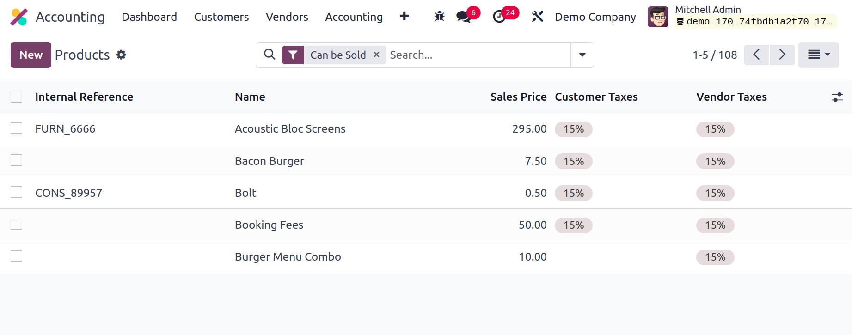Toggle the select-all header checkbox
Viewport: 852px width, 335px height.
pyautogui.click(x=17, y=97)
